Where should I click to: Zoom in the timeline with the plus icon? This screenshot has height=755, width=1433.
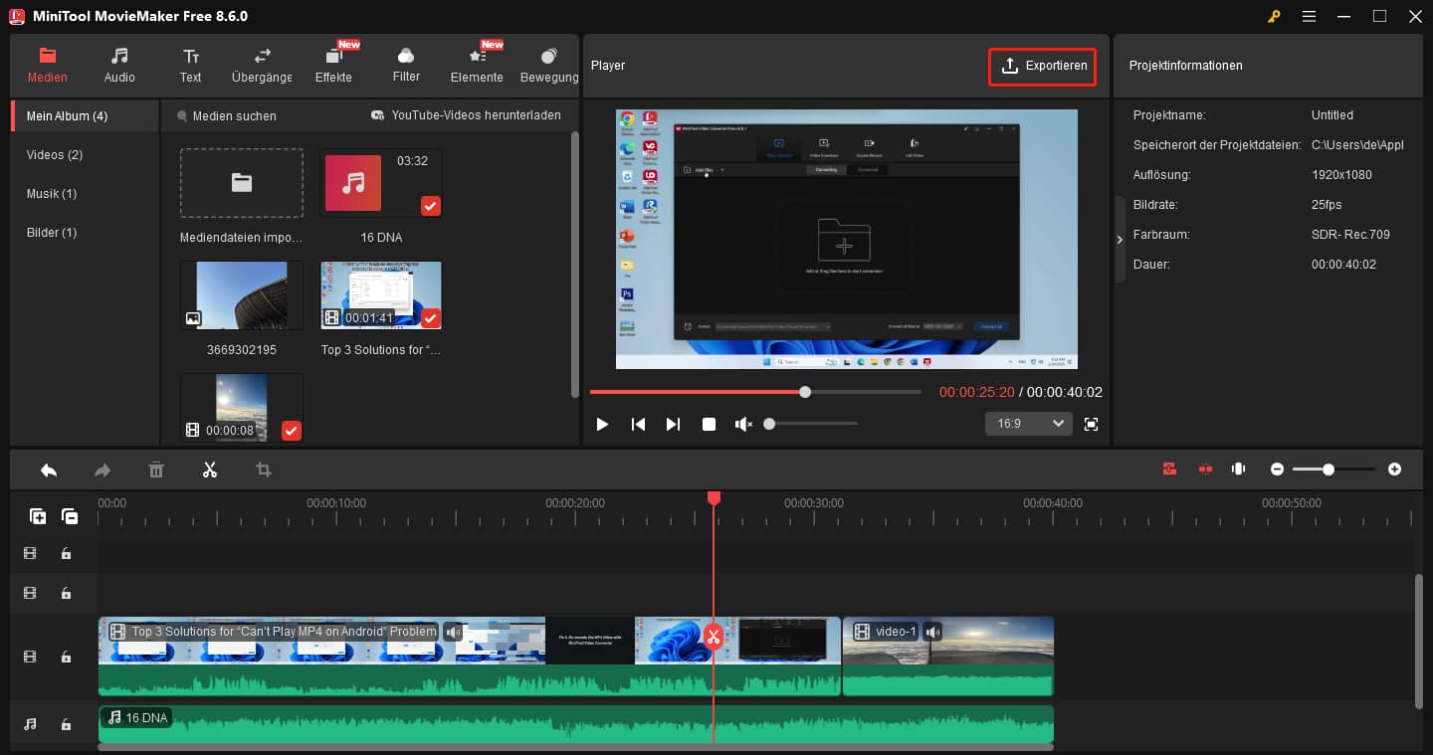pos(1395,469)
